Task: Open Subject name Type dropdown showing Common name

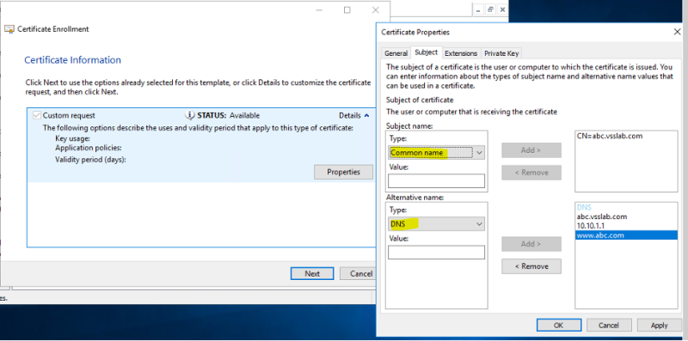Action: click(x=436, y=153)
